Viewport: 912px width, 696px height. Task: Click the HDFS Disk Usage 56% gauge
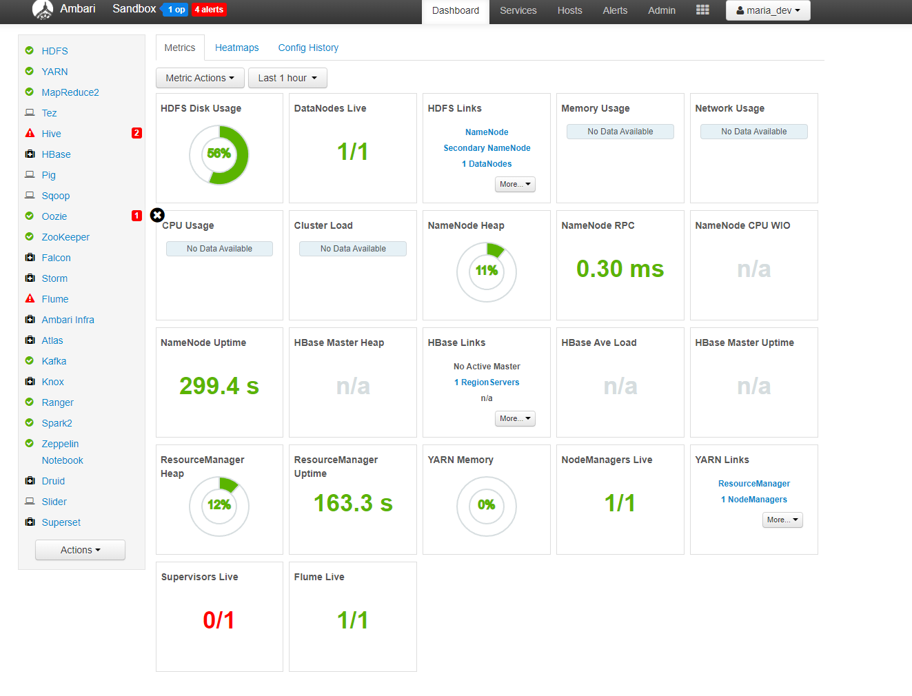(x=219, y=154)
